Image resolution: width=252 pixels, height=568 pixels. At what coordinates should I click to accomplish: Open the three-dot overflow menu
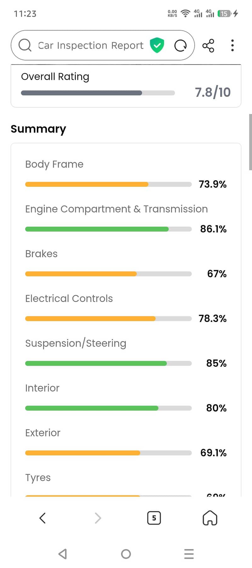point(232,45)
